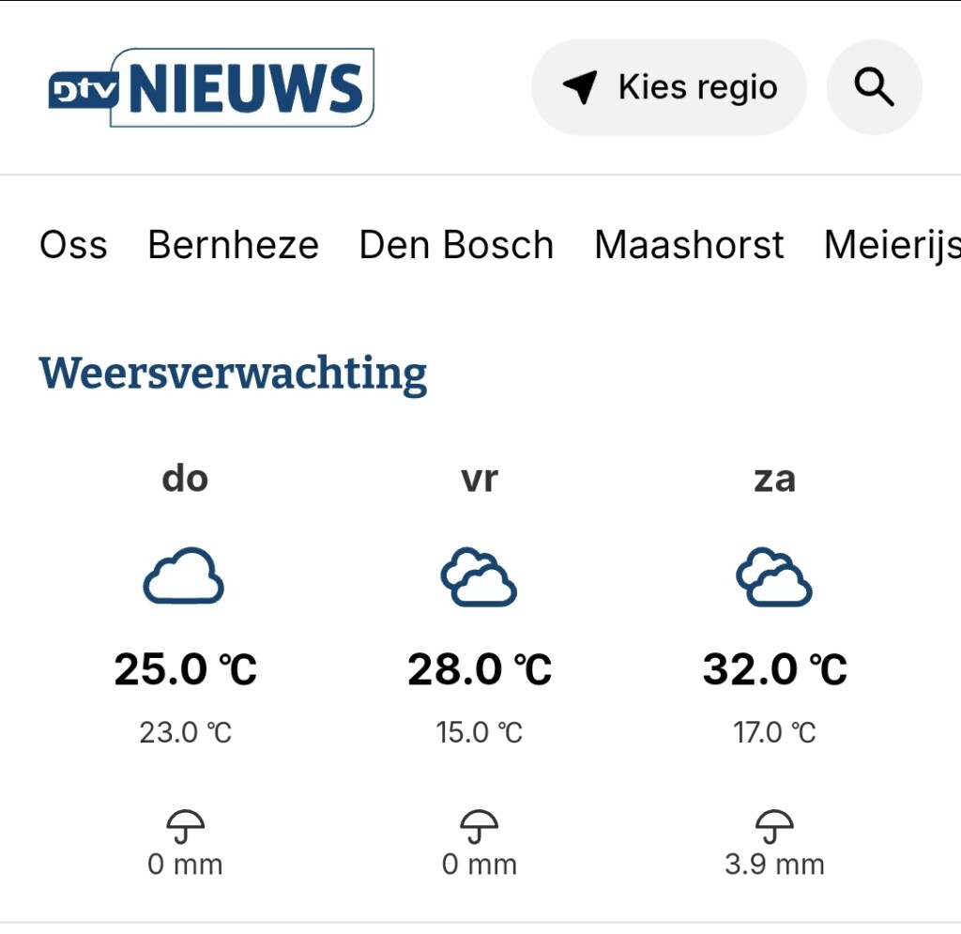Click the location arrow icon
This screenshot has width=961, height=934.
[x=581, y=87]
